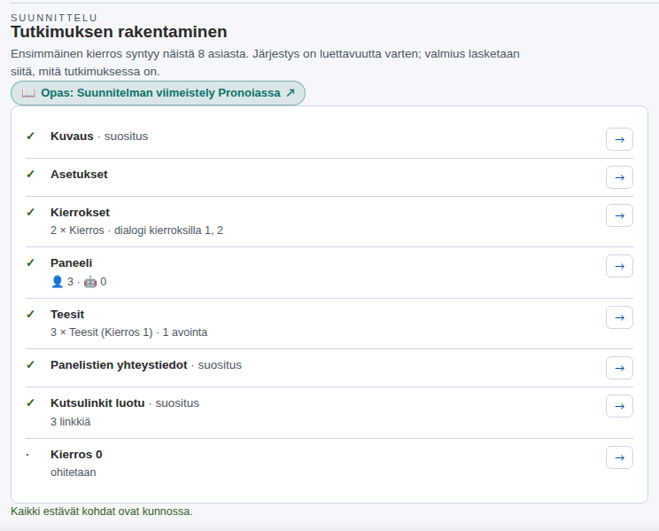Open Teesit using its arrow button
This screenshot has width=659, height=531.
click(619, 317)
